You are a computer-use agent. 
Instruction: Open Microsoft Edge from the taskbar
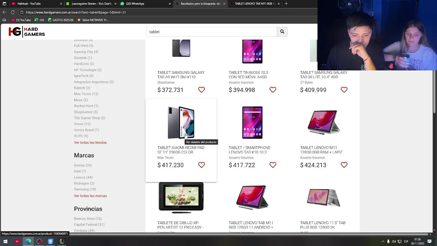click(28, 242)
